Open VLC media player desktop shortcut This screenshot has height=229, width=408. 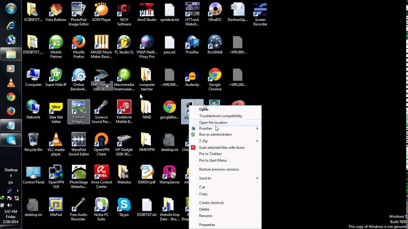56,144
